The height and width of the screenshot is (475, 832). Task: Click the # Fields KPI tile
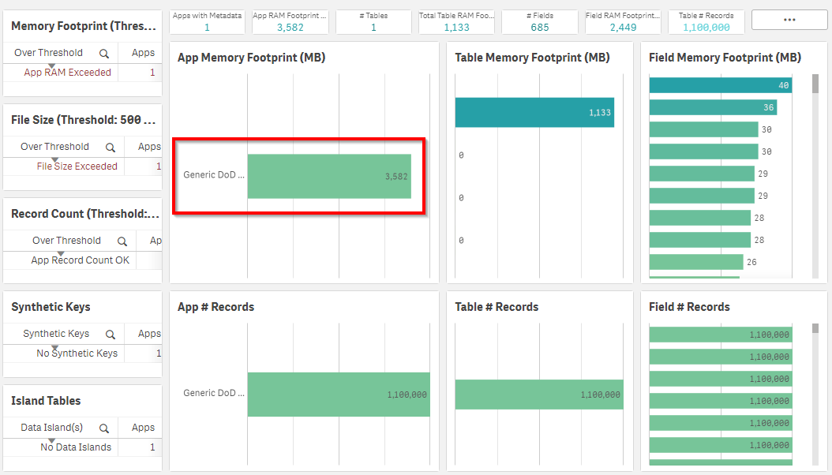point(540,21)
